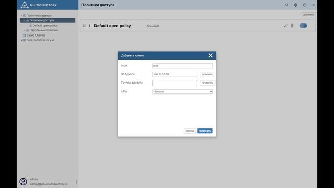Screen dimensions: 334x188
Task: Open help via the question mark icon
Action: pos(305,5)
